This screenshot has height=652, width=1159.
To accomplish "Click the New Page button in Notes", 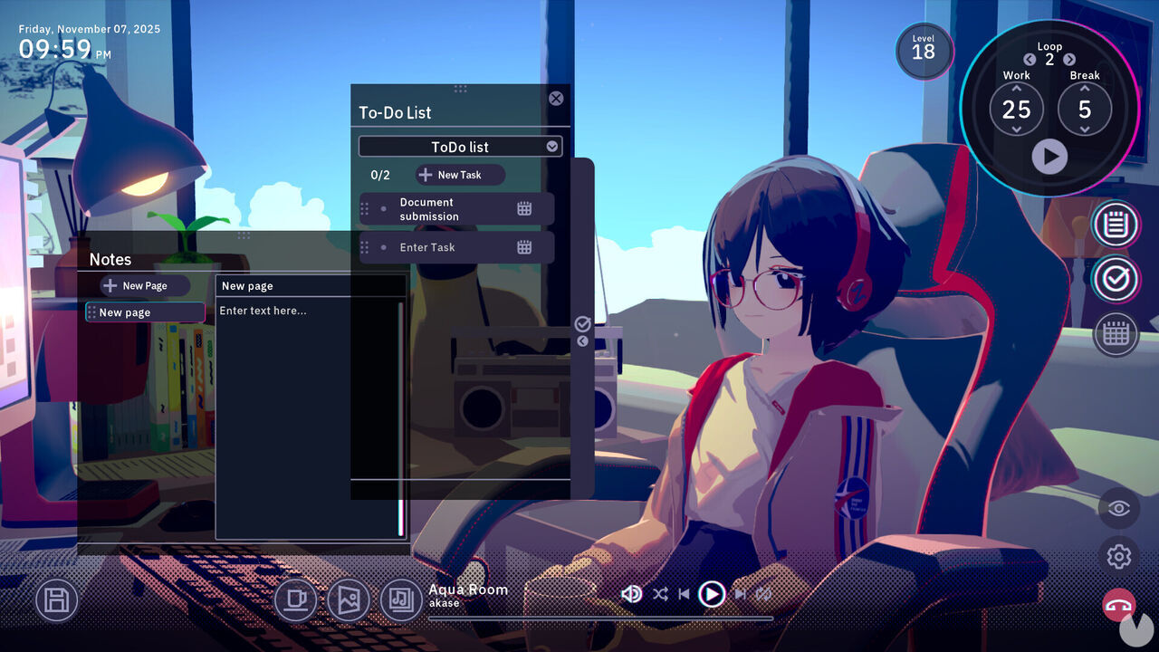I will point(145,285).
